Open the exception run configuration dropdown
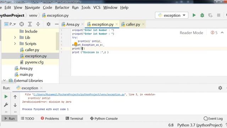227x128 pixels. pos(172,15)
